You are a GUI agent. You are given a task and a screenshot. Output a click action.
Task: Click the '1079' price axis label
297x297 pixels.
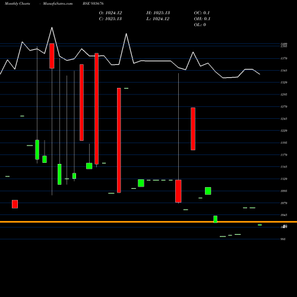click(284, 203)
